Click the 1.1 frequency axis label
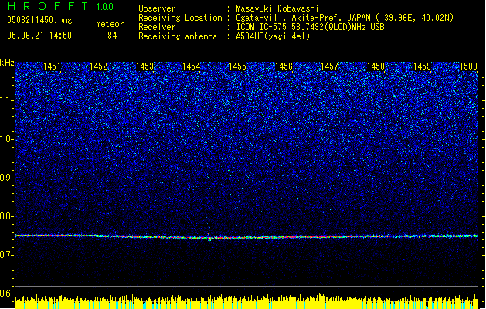The image size is (486, 309). tap(7, 100)
